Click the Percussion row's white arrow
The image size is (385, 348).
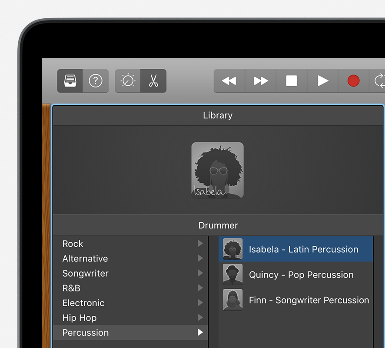coord(200,332)
